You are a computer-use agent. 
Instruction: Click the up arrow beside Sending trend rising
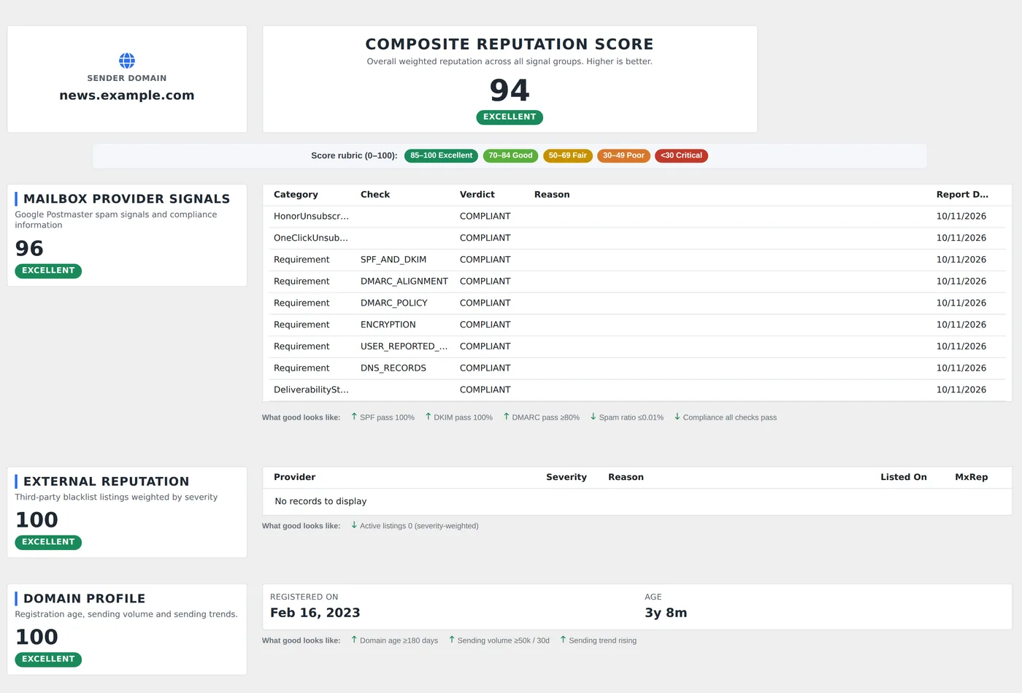564,640
